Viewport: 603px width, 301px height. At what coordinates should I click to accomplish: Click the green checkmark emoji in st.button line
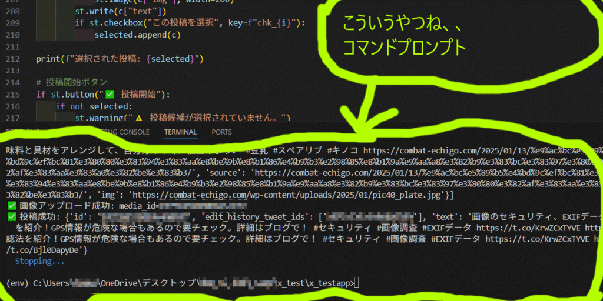click(110, 94)
